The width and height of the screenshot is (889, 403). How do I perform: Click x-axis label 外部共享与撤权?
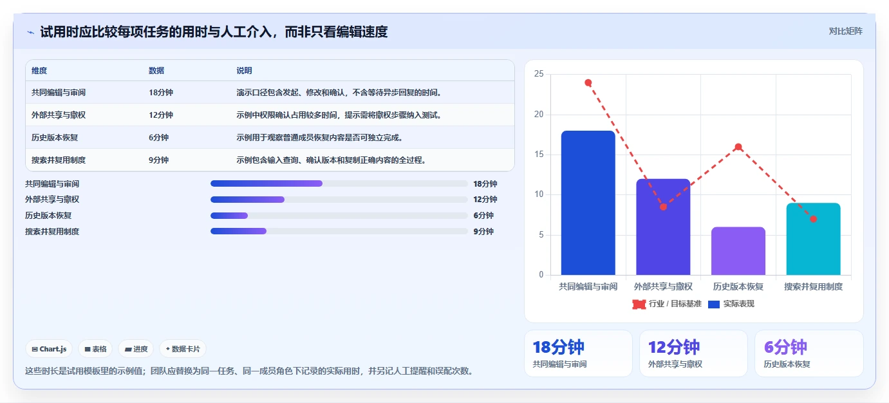pos(663,286)
